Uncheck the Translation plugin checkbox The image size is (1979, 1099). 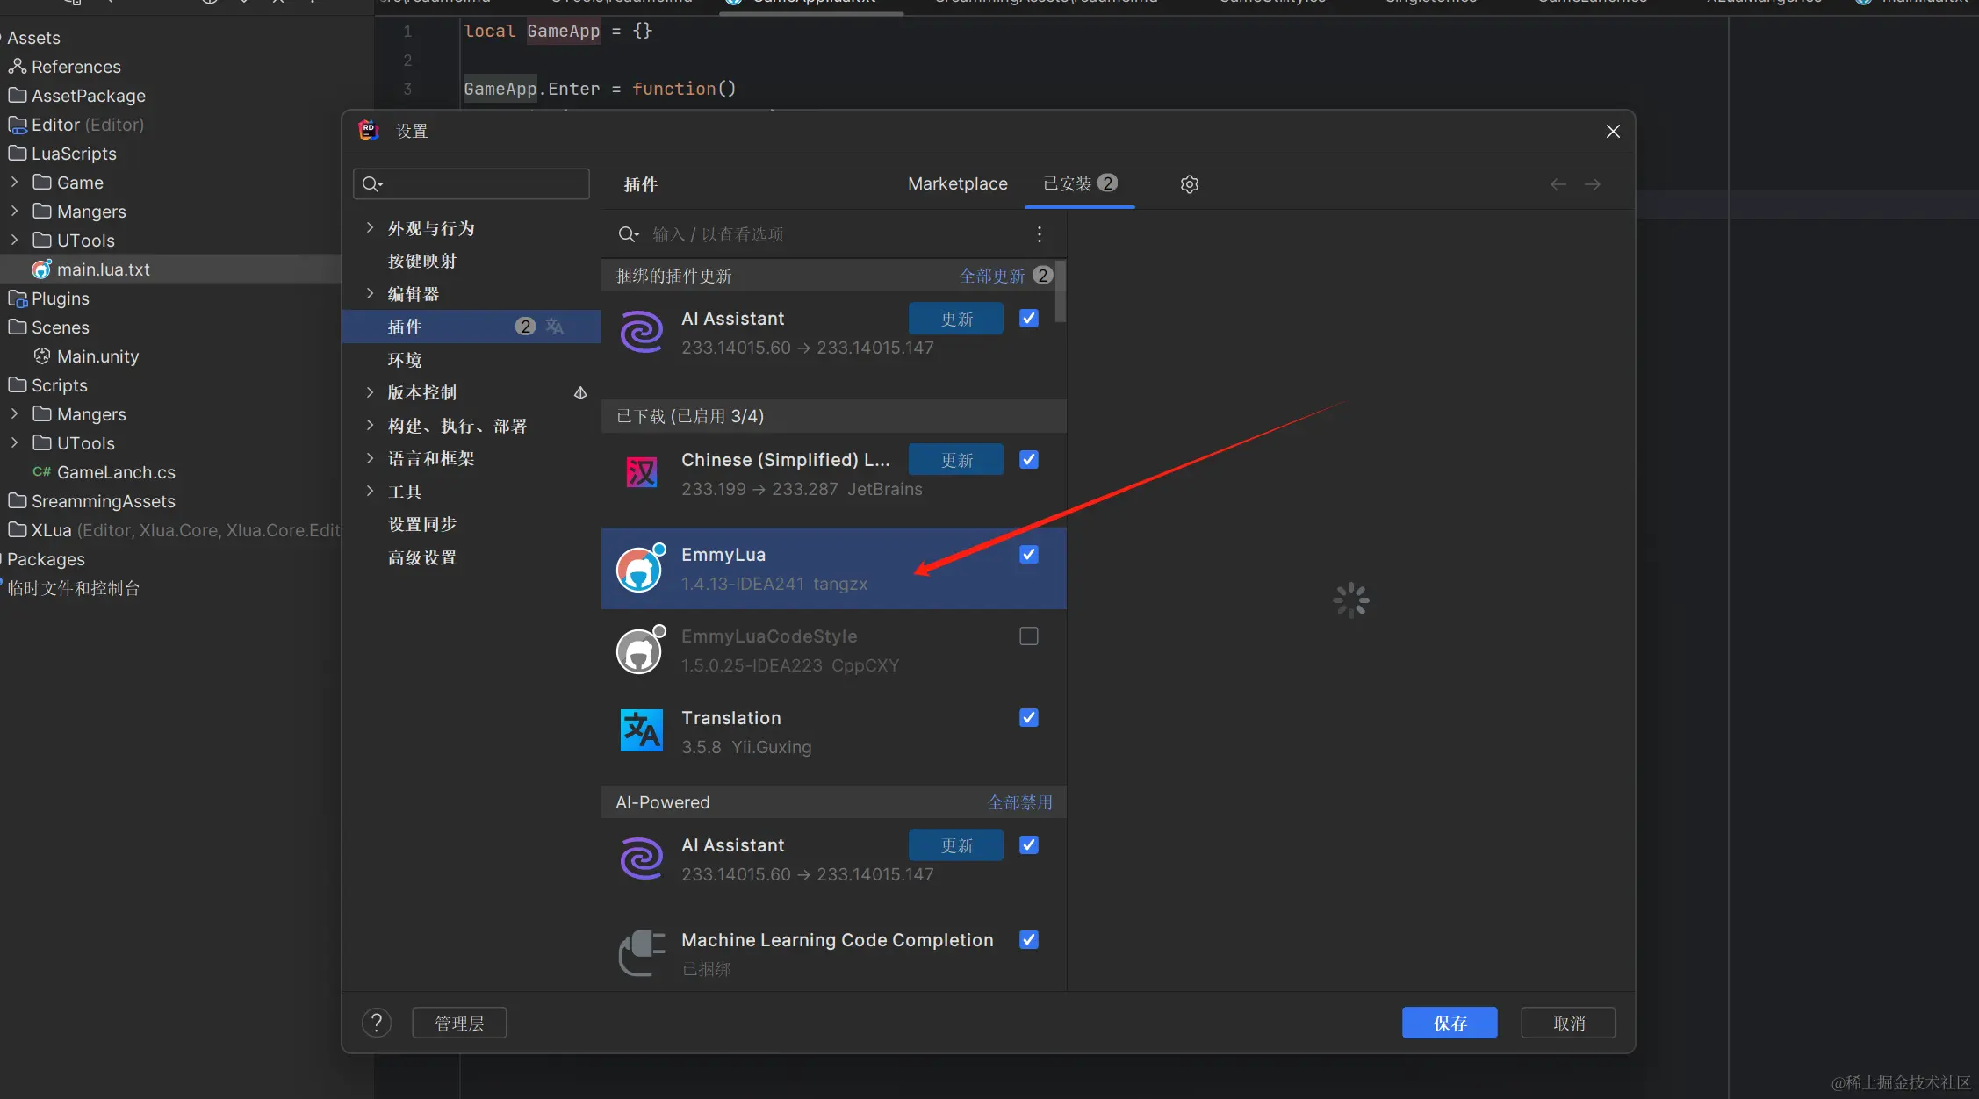click(x=1029, y=718)
